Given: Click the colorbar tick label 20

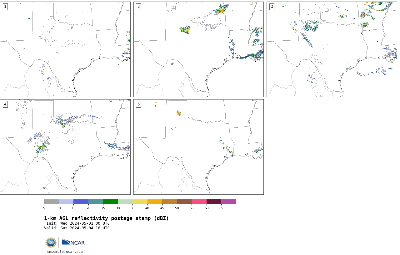Looking at the screenshot, I should pyautogui.click(x=88, y=208).
